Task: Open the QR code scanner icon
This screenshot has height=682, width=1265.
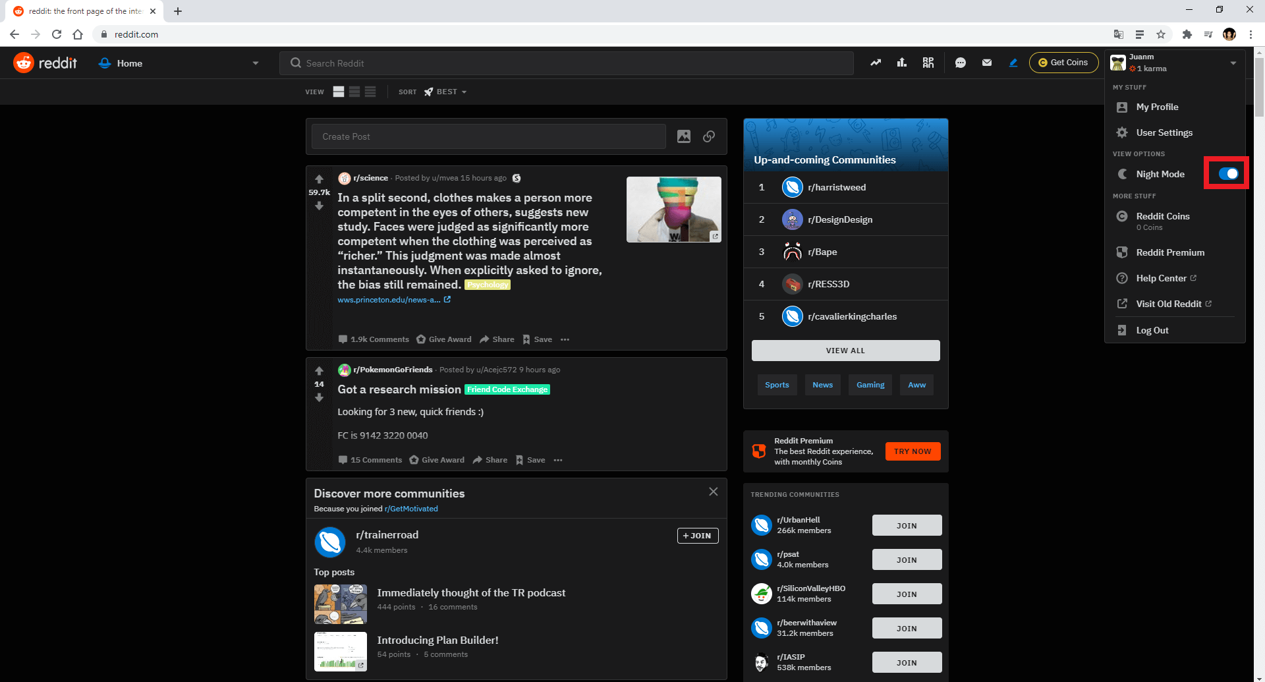Action: [928, 63]
